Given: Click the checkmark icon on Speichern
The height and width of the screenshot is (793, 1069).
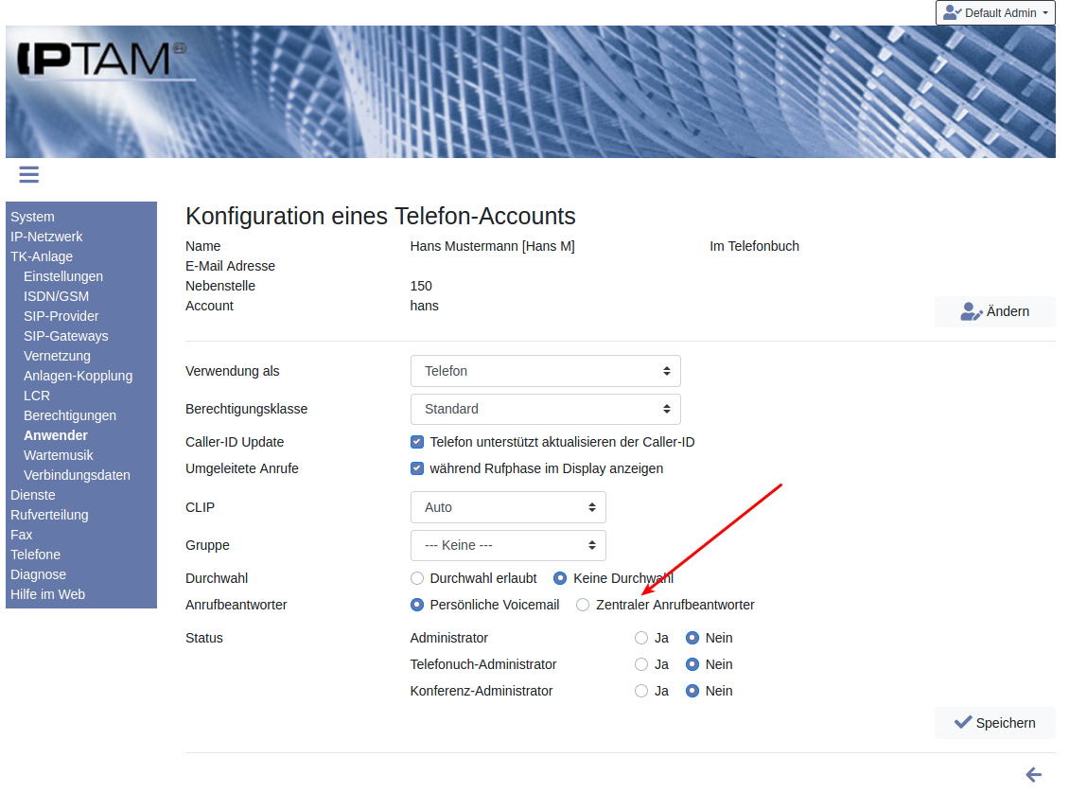Looking at the screenshot, I should pyautogui.click(x=963, y=722).
